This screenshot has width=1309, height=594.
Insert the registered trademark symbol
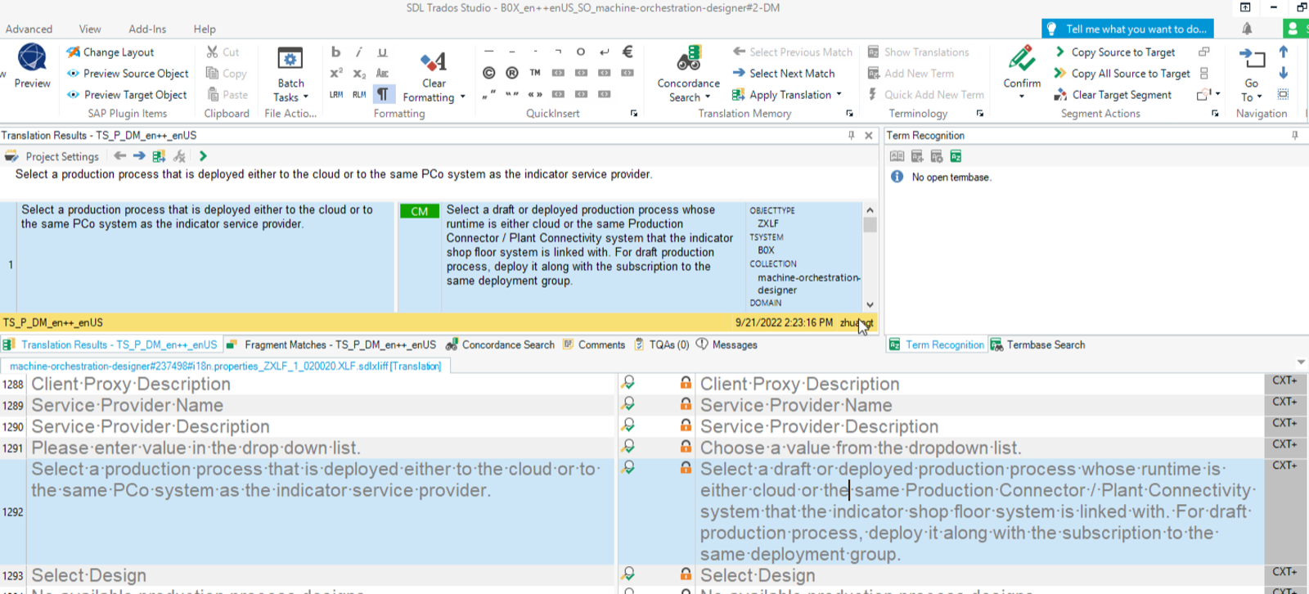click(x=512, y=73)
